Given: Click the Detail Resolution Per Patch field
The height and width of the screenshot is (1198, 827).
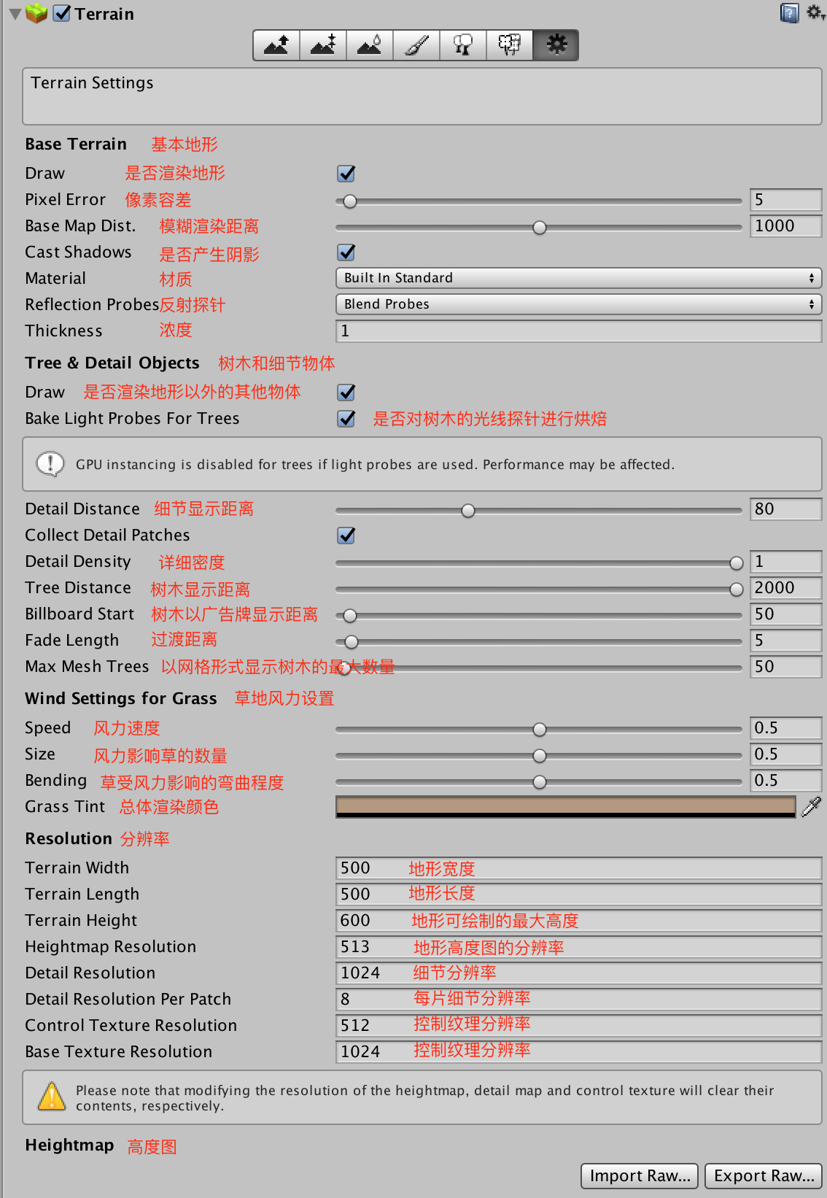Looking at the screenshot, I should (578, 1000).
